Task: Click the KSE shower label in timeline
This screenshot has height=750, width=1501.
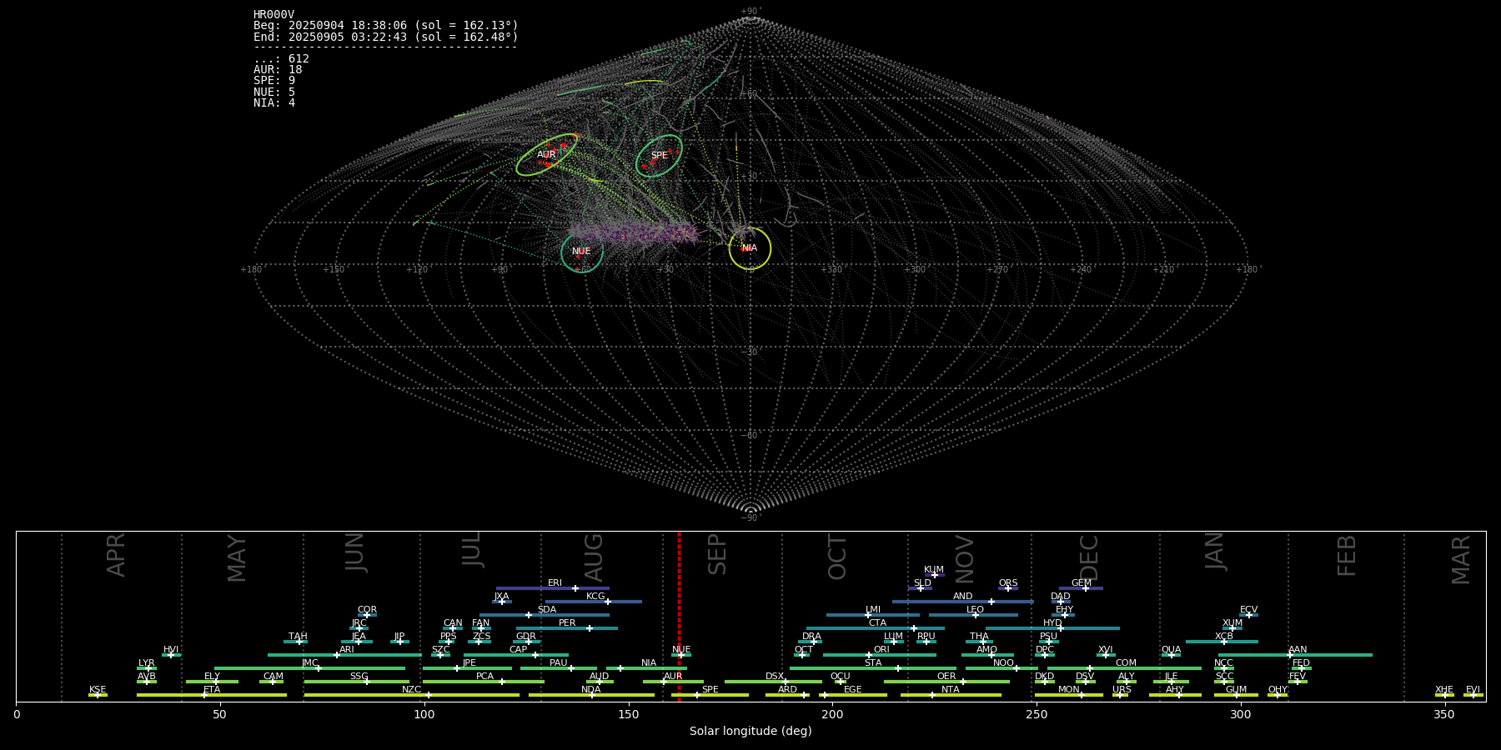Action: [98, 690]
